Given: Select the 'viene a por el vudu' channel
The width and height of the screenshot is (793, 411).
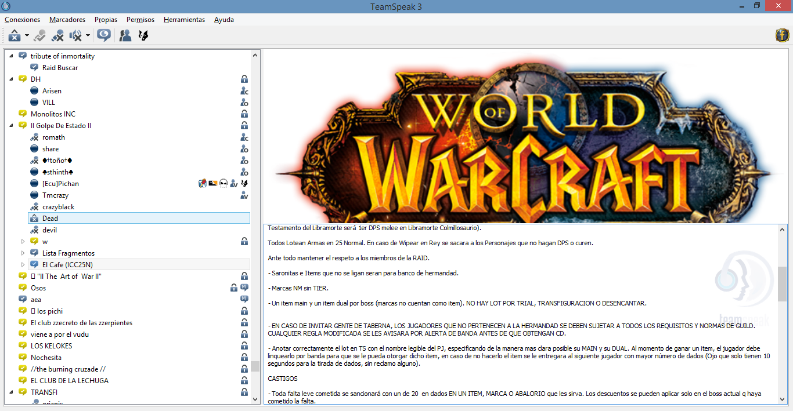Looking at the screenshot, I should pos(60,334).
